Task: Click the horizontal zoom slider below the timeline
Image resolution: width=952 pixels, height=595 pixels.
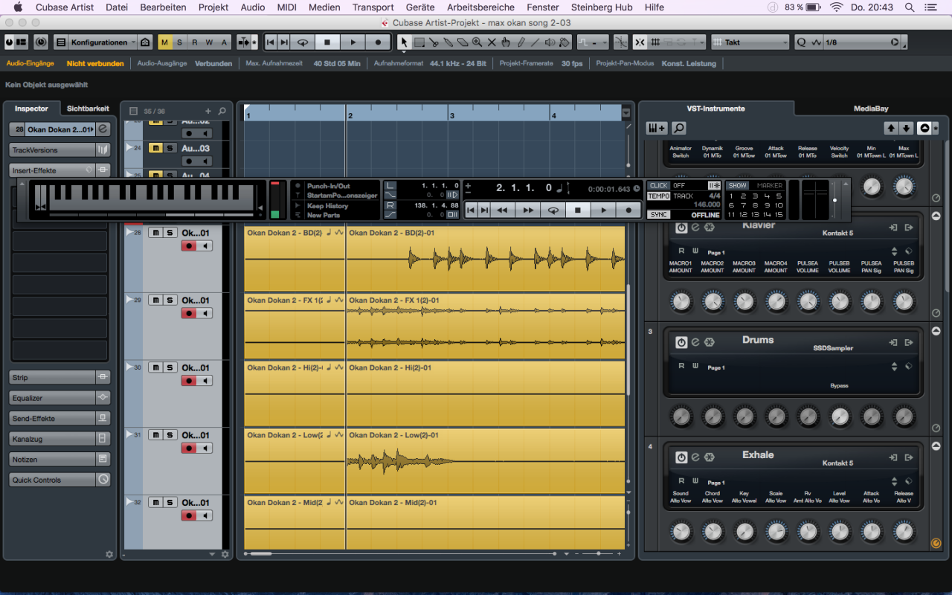Action: (x=599, y=554)
